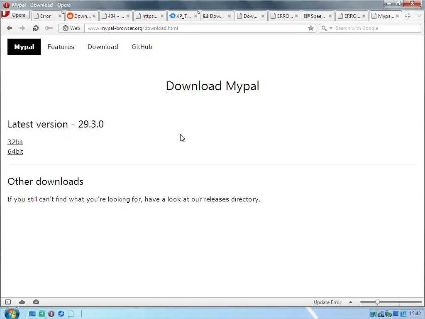Viewport: 425px width, 319px height.
Task: Close the Error tab
Action: click(x=60, y=16)
